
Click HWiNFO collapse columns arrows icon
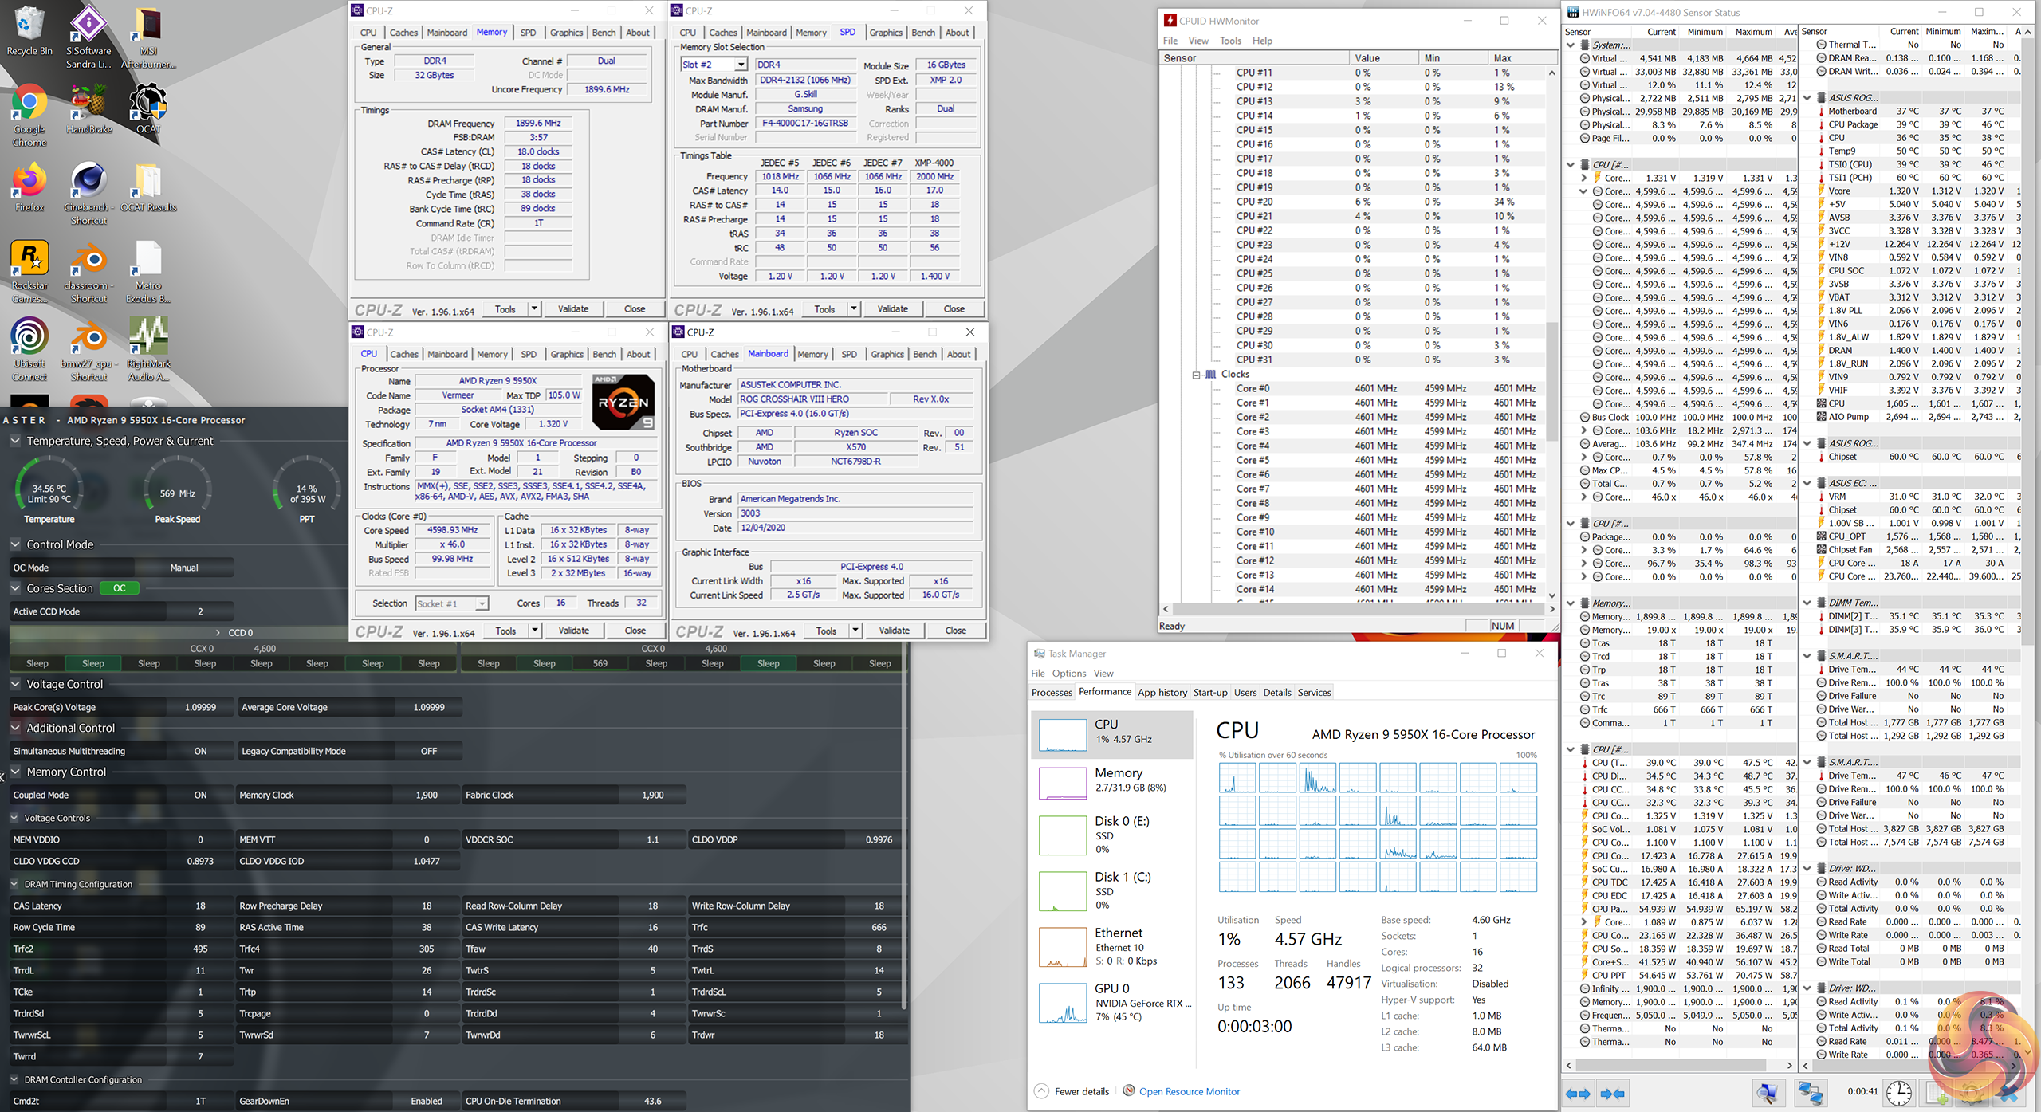1612,1094
